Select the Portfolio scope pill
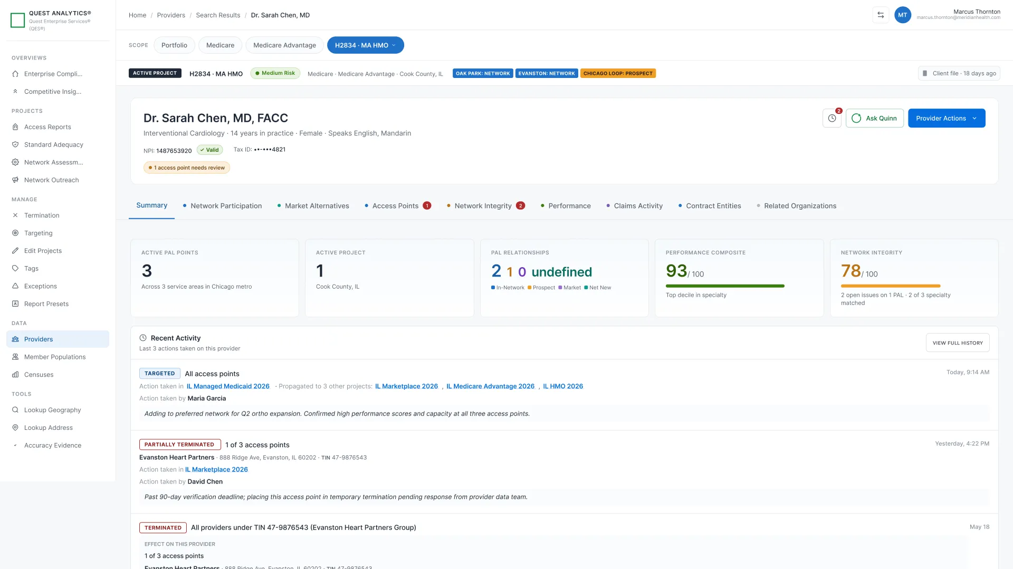This screenshot has width=1013, height=569. tap(174, 45)
